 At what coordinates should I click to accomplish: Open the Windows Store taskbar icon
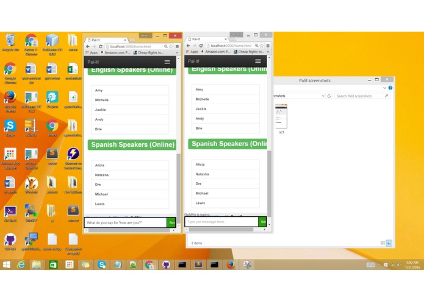(53, 264)
